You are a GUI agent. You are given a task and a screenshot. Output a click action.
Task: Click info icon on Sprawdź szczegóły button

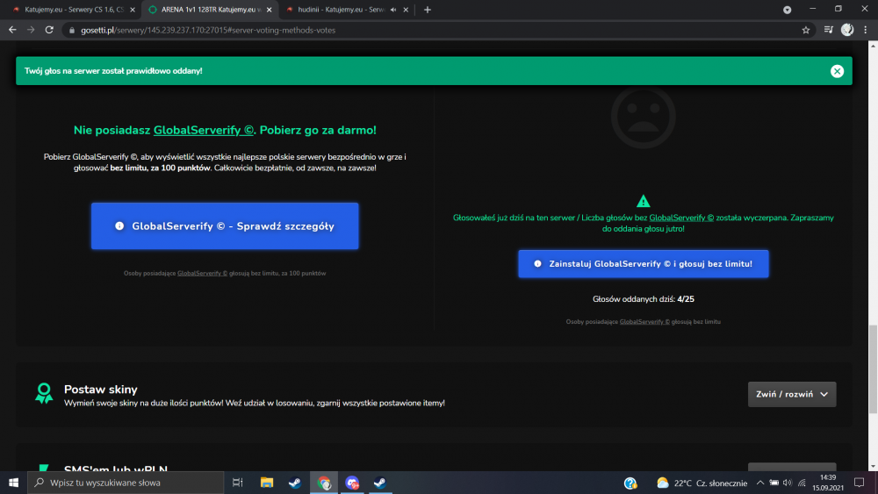tap(119, 226)
